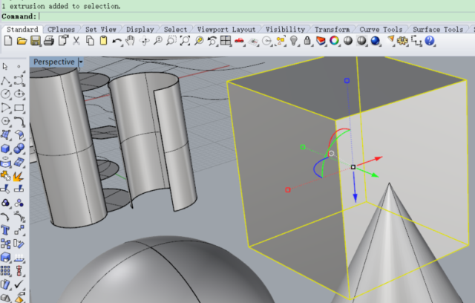Save the model with the floppy disk icon

34,41
